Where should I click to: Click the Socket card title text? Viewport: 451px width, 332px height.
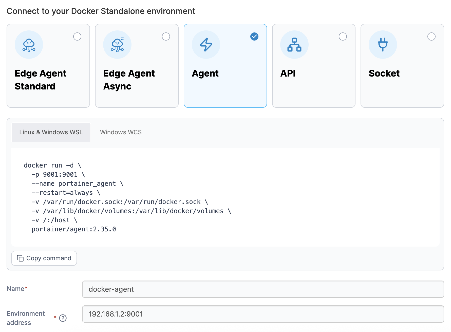tap(384, 73)
